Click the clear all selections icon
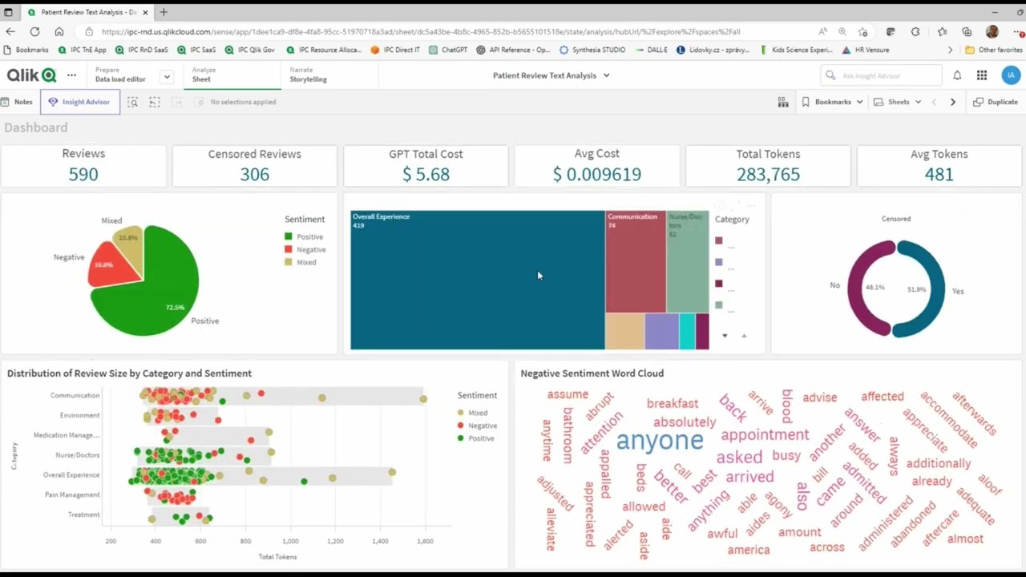1026x577 pixels. click(x=199, y=102)
